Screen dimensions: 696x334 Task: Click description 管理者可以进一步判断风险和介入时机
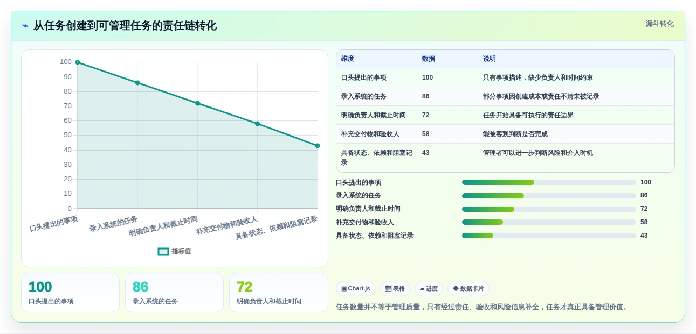(538, 153)
